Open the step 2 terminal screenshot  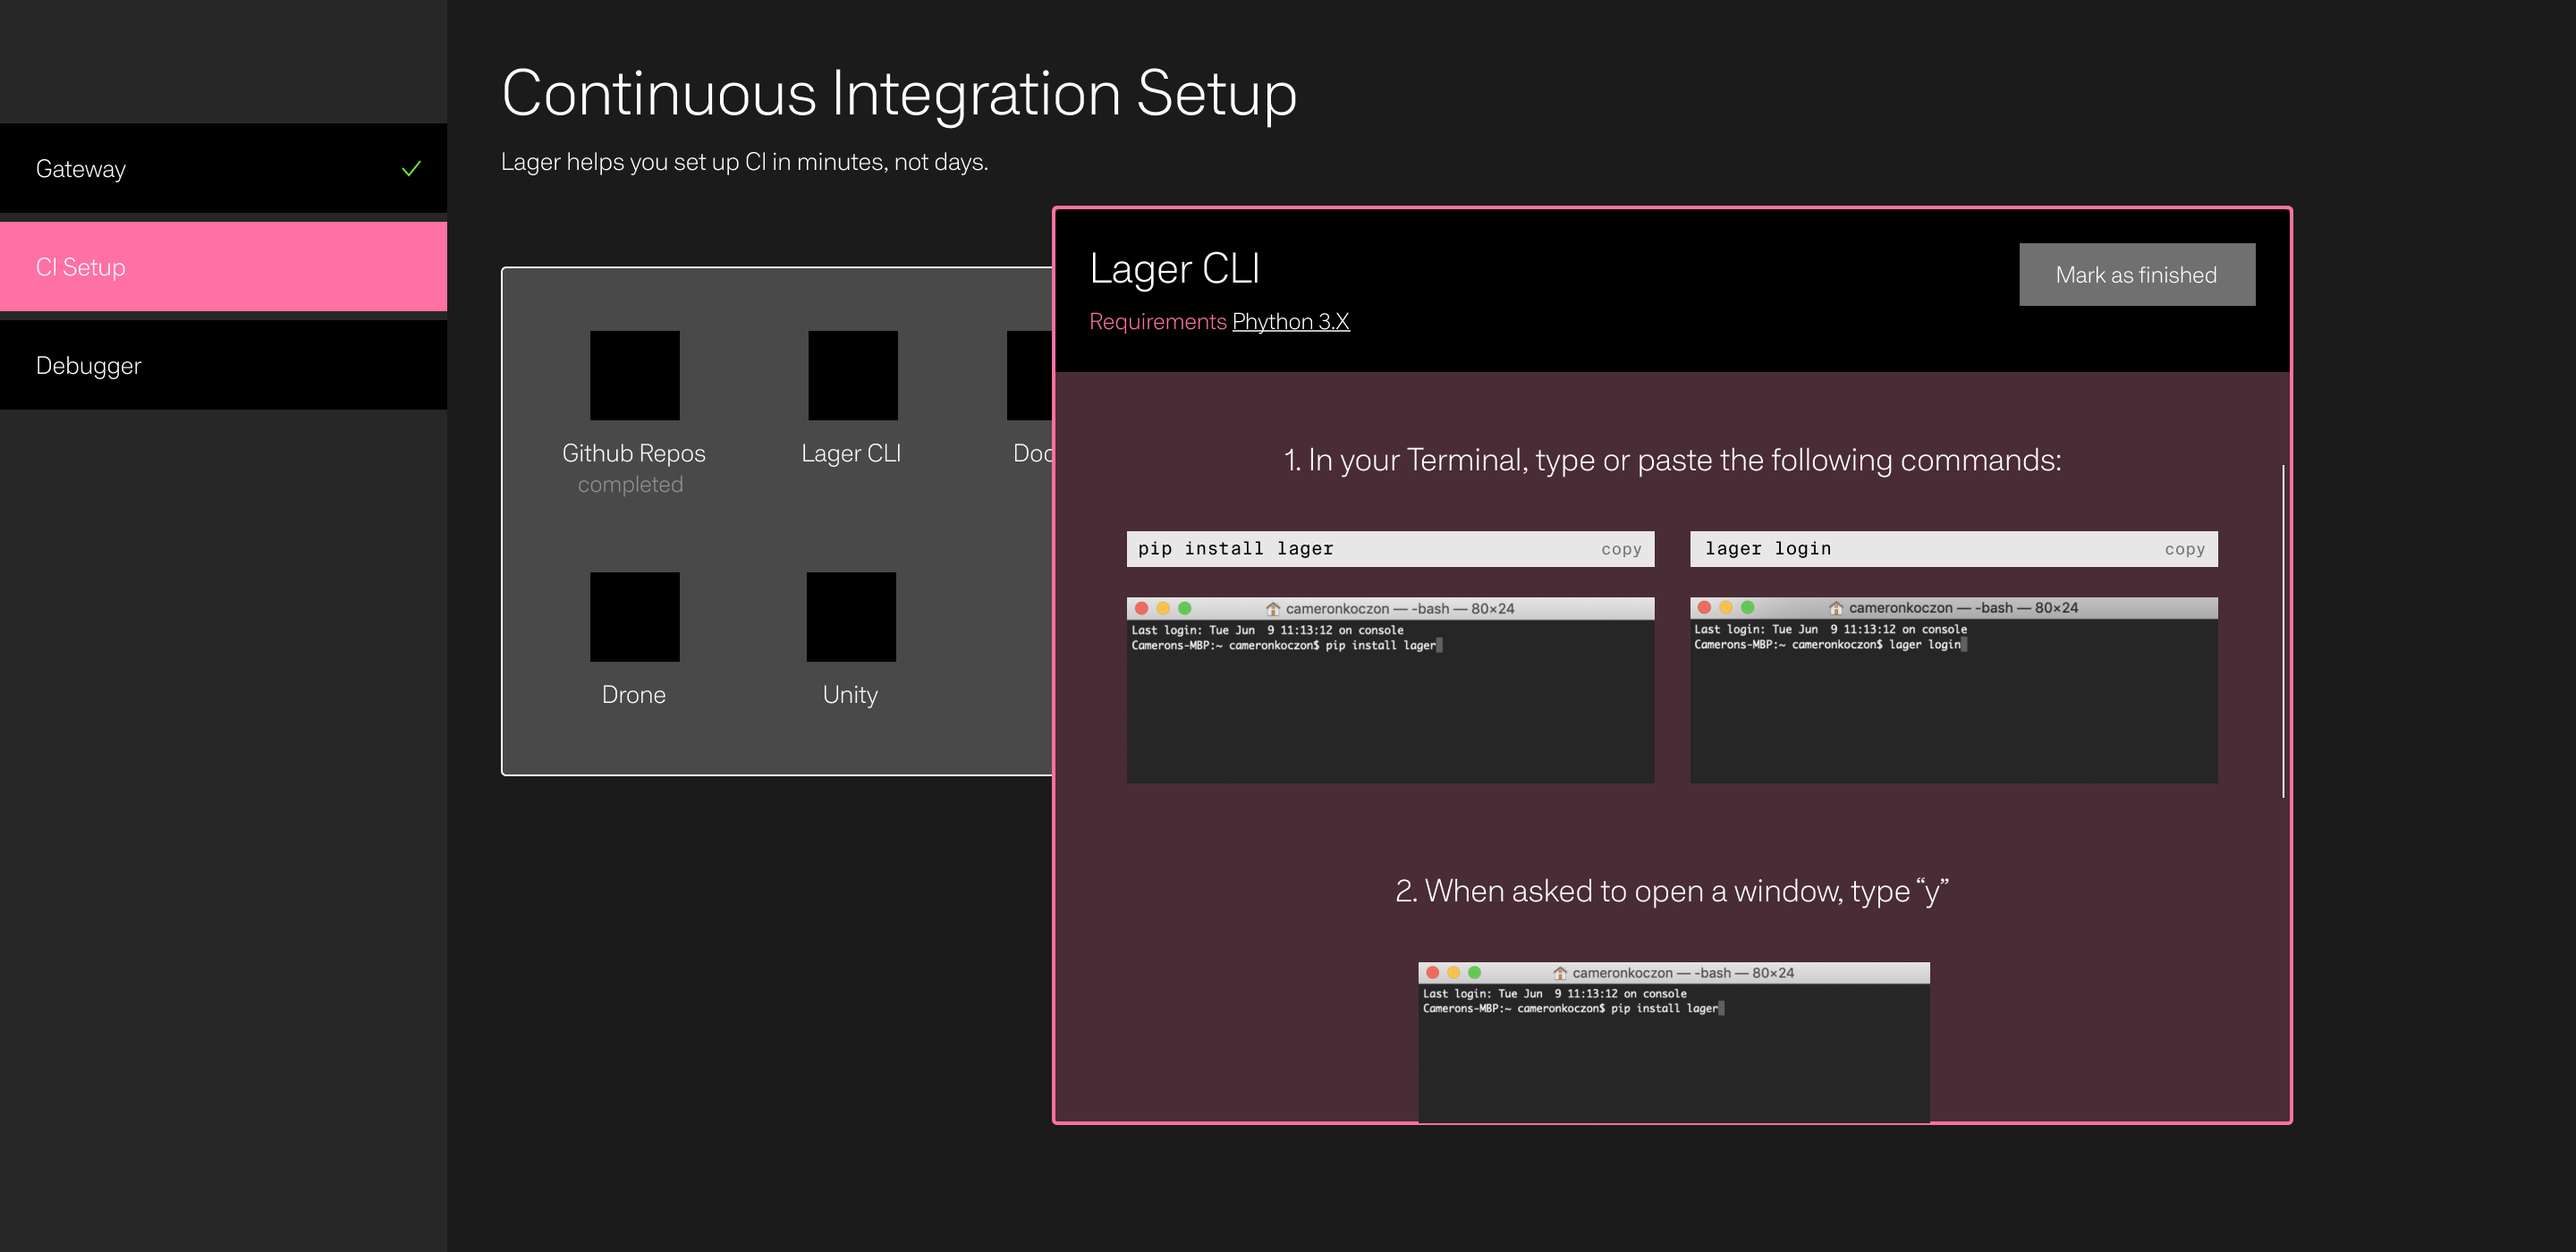[x=1674, y=1042]
